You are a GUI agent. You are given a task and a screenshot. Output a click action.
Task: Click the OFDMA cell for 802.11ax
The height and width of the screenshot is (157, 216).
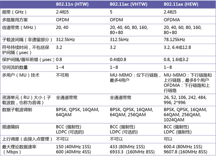coord(172,20)
